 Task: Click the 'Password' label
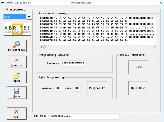(53, 63)
